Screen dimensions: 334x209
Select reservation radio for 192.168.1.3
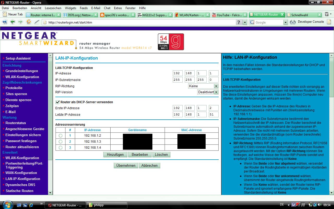tap(61, 142)
